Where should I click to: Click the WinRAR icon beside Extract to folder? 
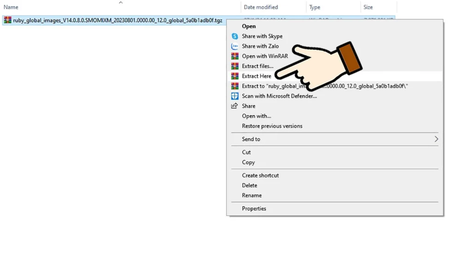point(235,86)
